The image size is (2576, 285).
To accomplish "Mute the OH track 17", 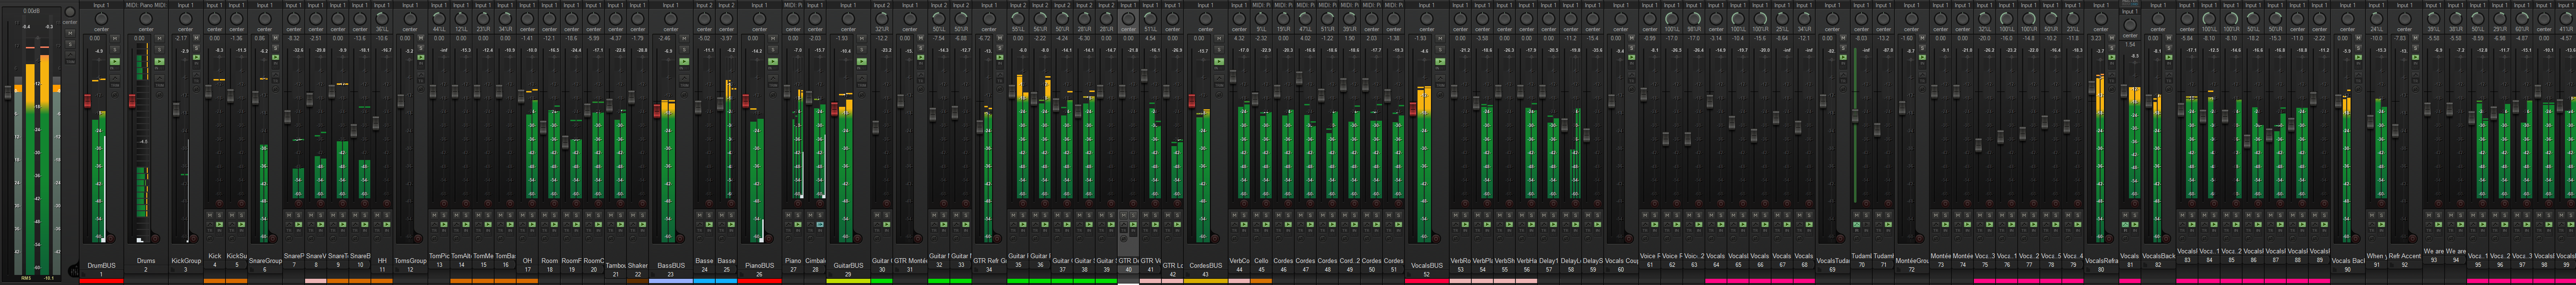I will 523,215.
